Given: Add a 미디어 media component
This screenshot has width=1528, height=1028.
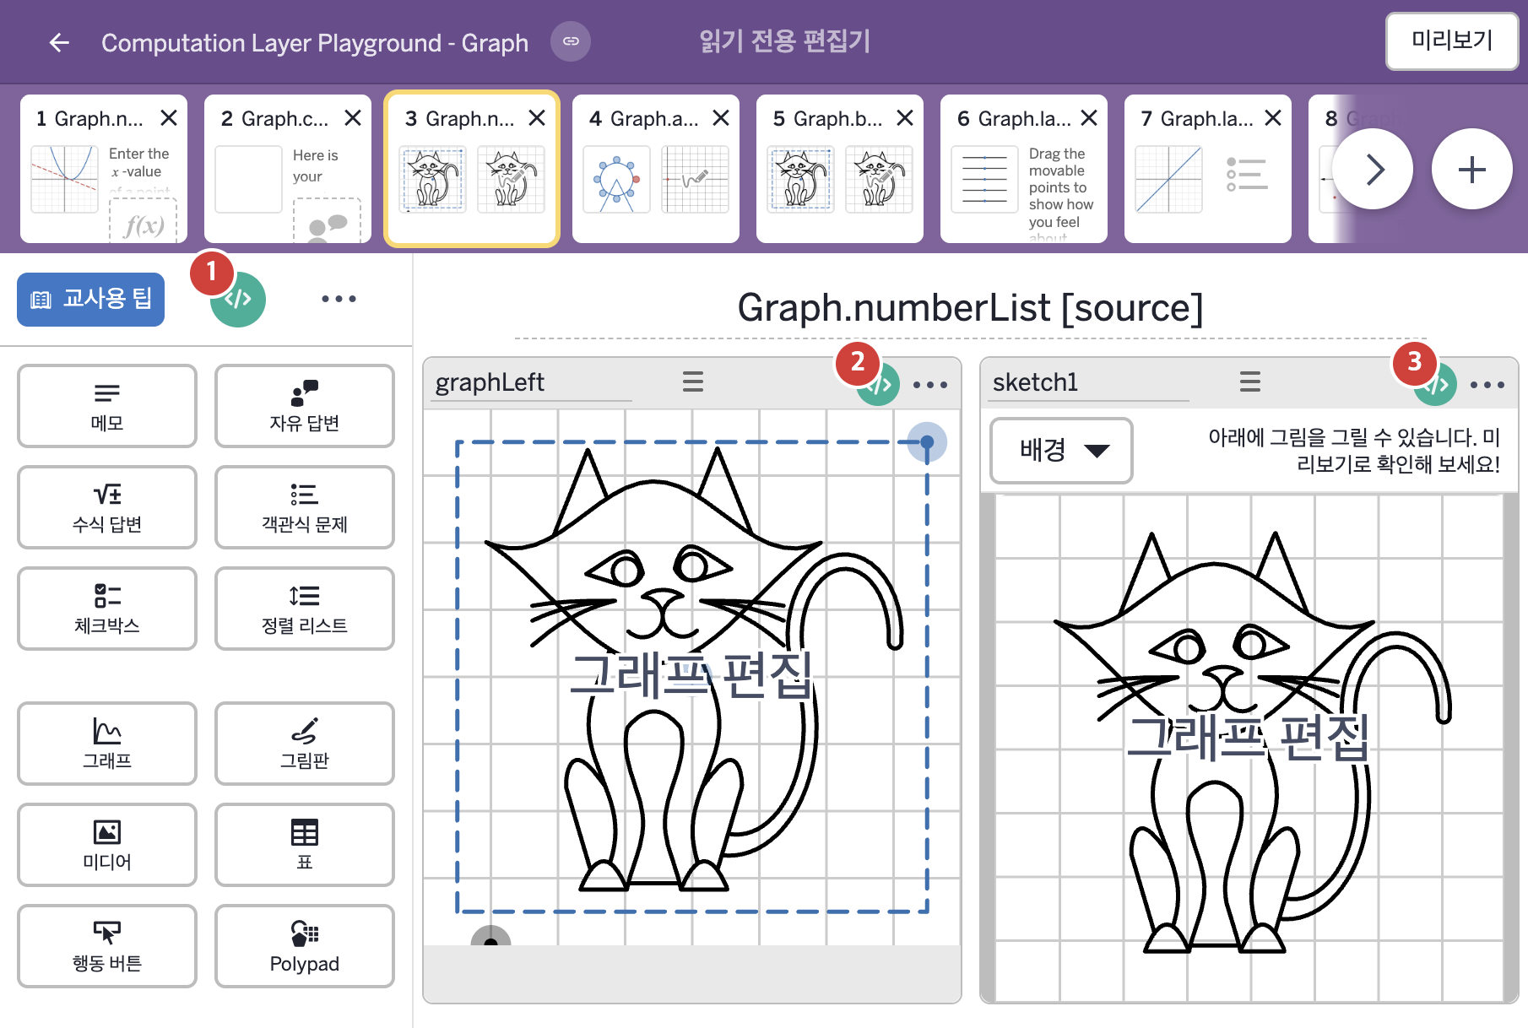Looking at the screenshot, I should pos(107,845).
